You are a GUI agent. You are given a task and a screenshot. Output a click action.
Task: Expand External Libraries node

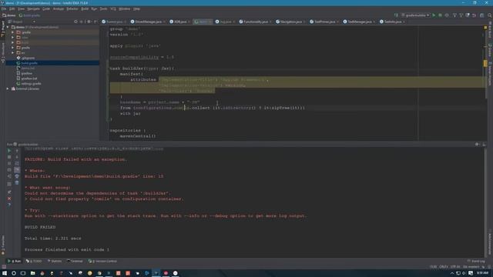click(8, 89)
